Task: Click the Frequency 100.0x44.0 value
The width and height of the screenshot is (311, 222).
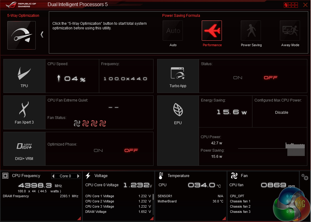Action: 125,79
